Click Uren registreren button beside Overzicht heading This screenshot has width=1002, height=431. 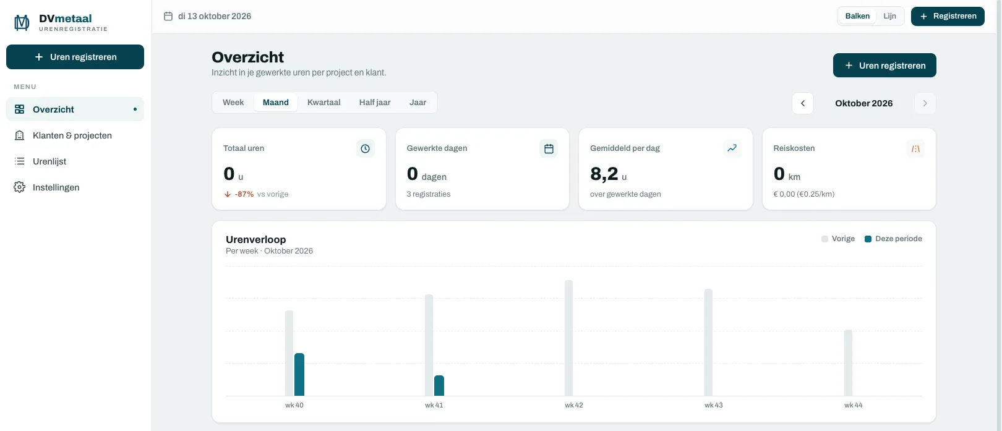tap(884, 66)
